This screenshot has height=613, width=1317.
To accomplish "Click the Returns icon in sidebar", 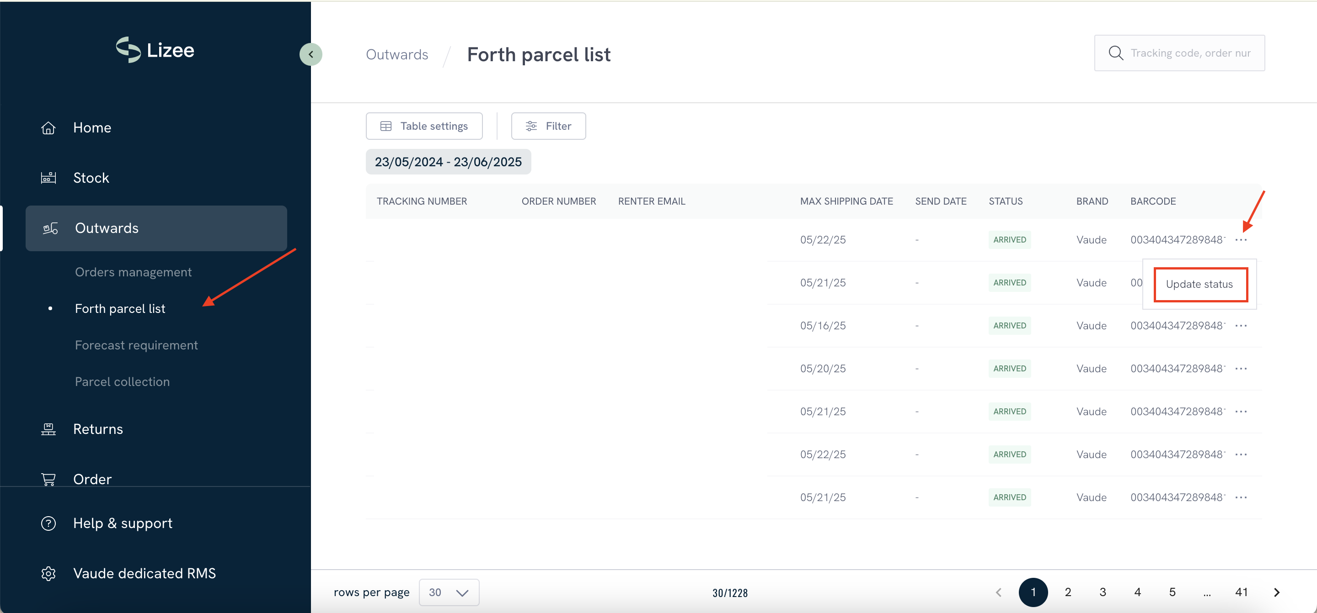I will [x=48, y=429].
